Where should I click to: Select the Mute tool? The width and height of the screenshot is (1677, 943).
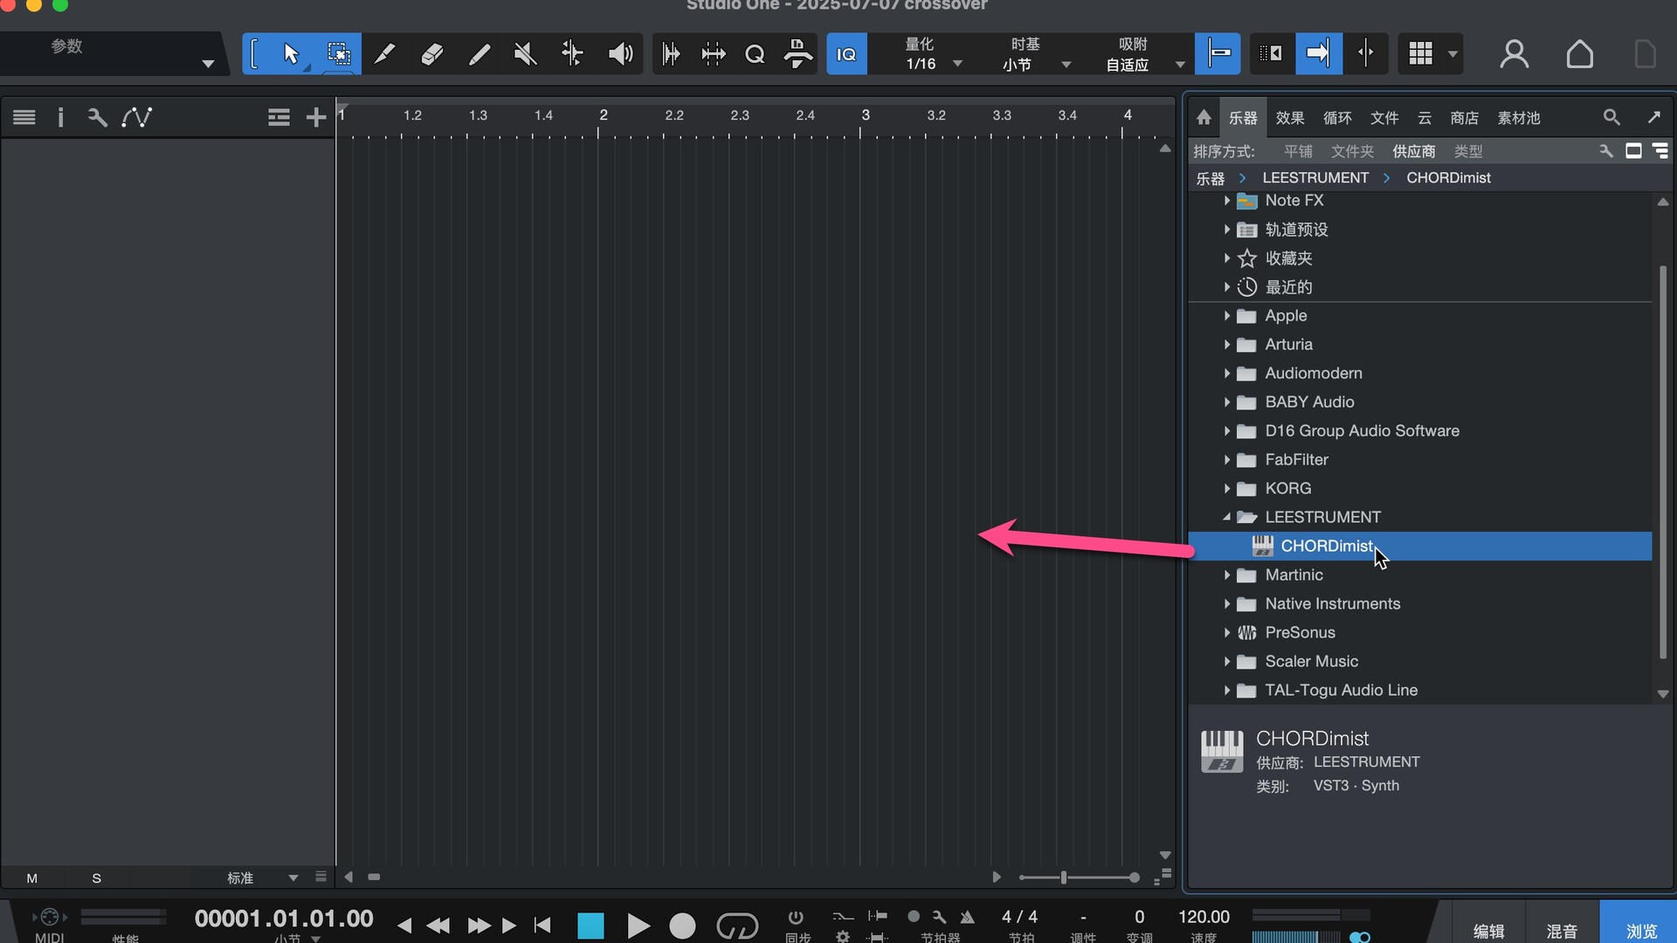pyautogui.click(x=525, y=54)
